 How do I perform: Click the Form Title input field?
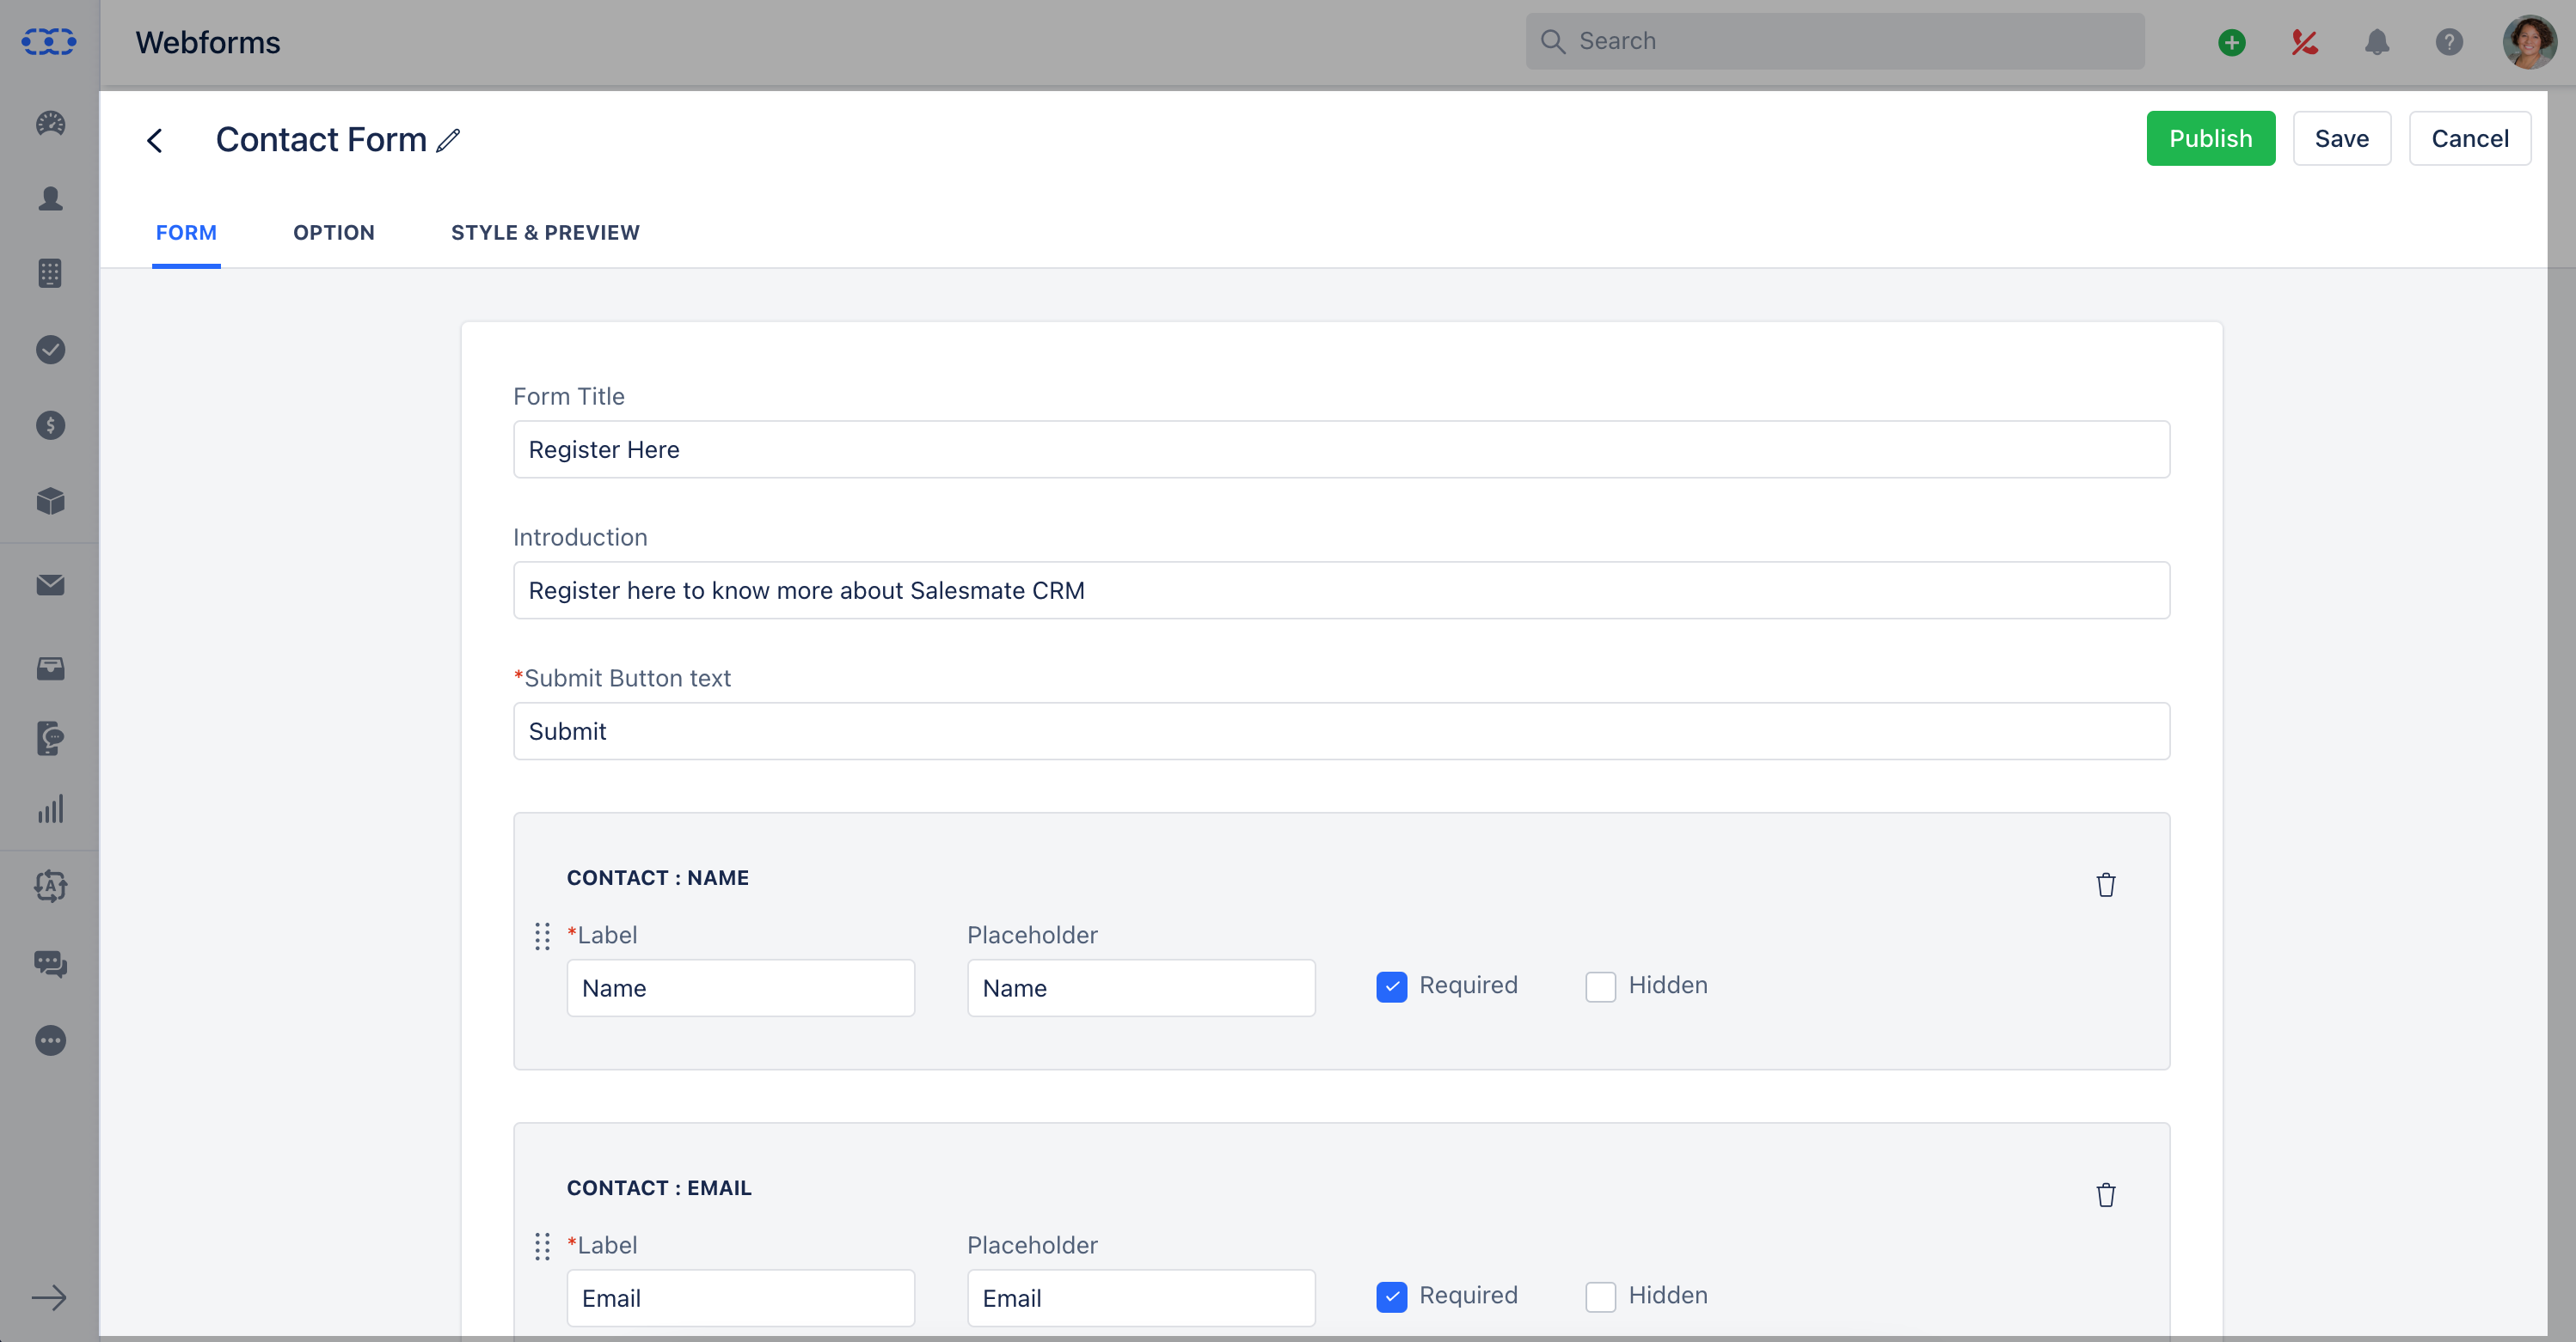tap(1341, 448)
